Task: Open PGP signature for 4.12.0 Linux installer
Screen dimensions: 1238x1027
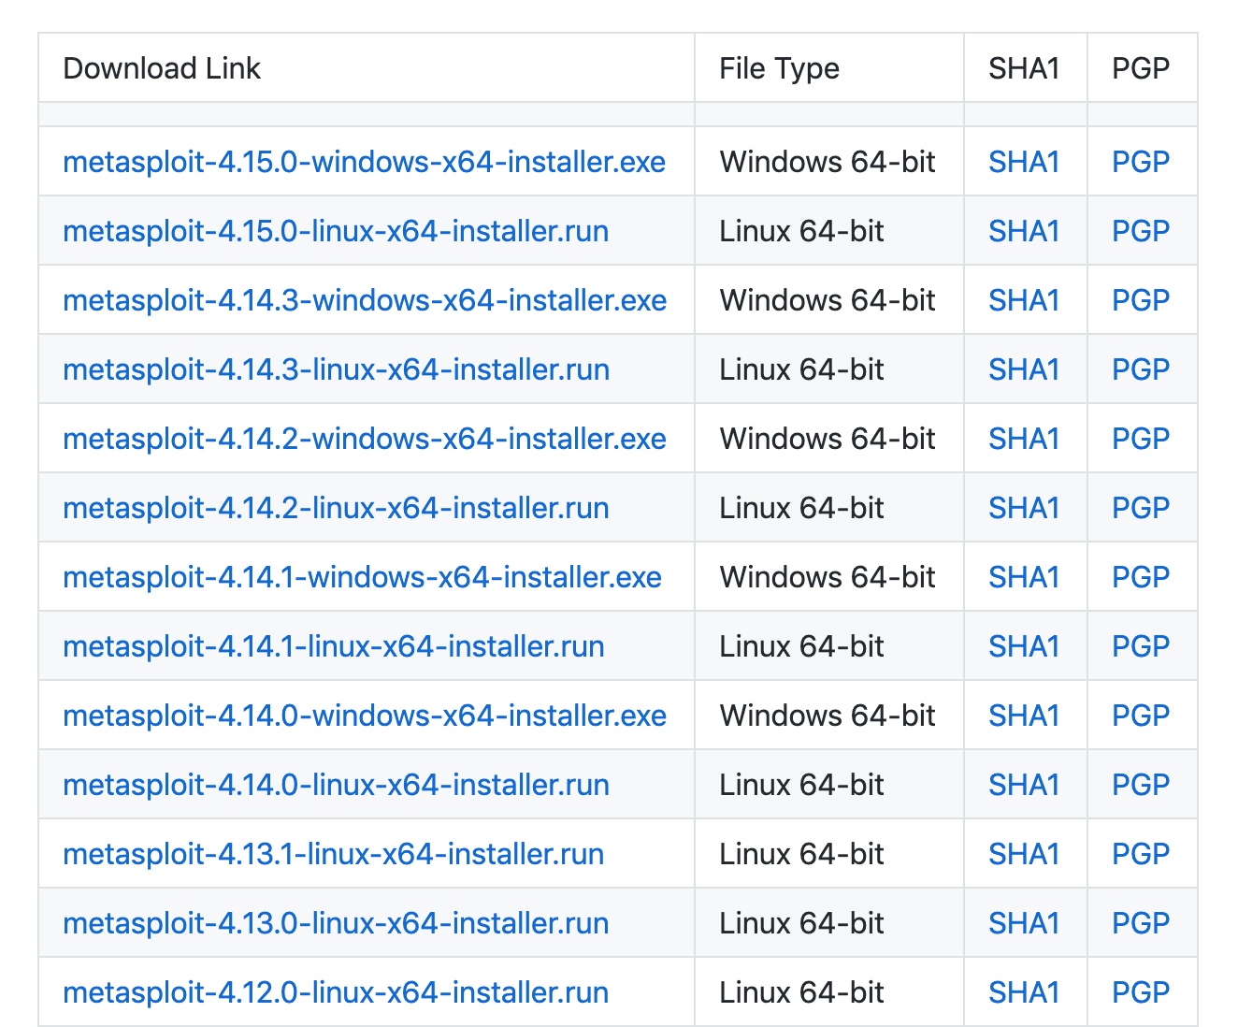Action: point(1141,992)
